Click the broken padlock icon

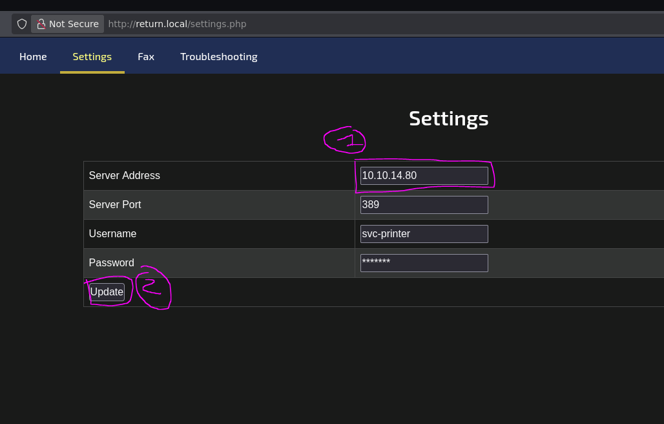[41, 23]
